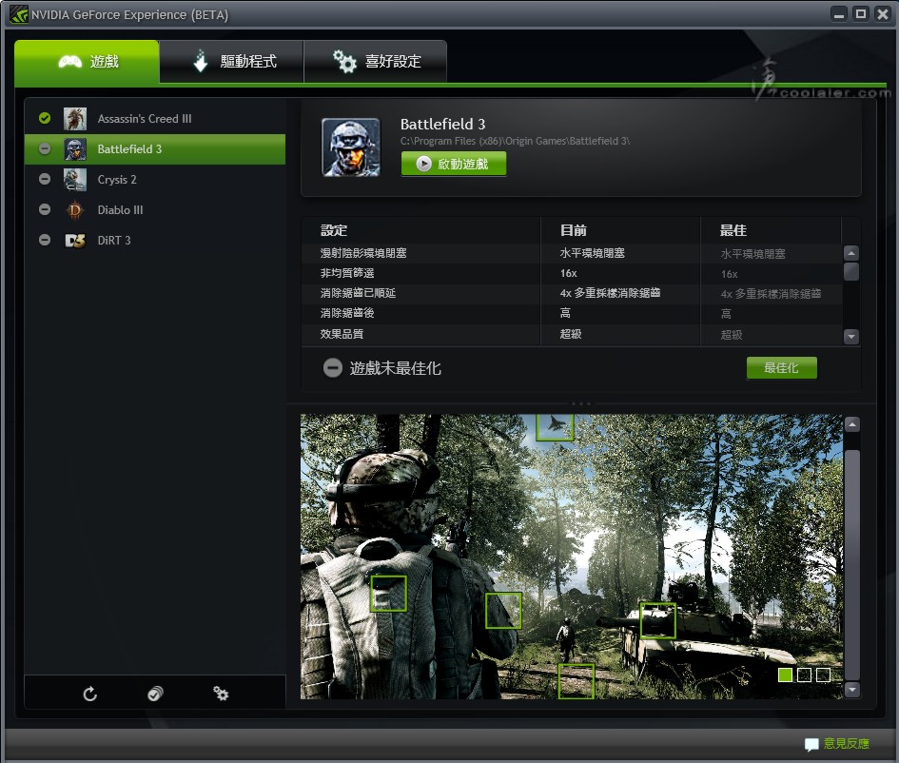Click the not-optimized status icon beside Crysis 2
This screenshot has width=899, height=763.
click(45, 180)
